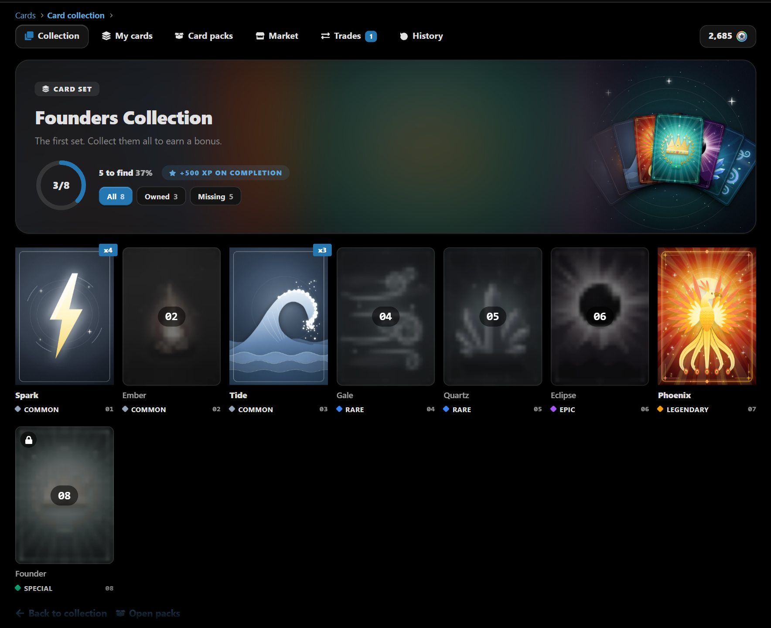Open the hidden Eclipse card 06

(600, 316)
